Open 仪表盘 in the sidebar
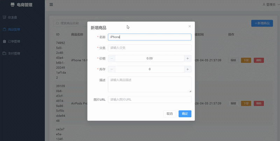This screenshot has height=141, width=280. click(x=14, y=17)
